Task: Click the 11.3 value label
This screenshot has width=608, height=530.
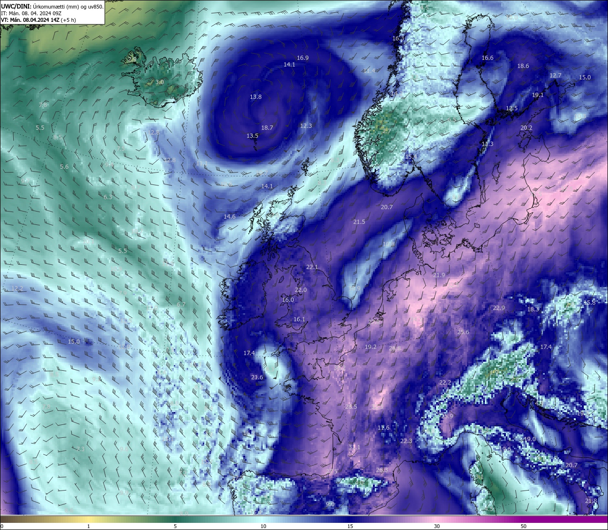Action: 487,144
